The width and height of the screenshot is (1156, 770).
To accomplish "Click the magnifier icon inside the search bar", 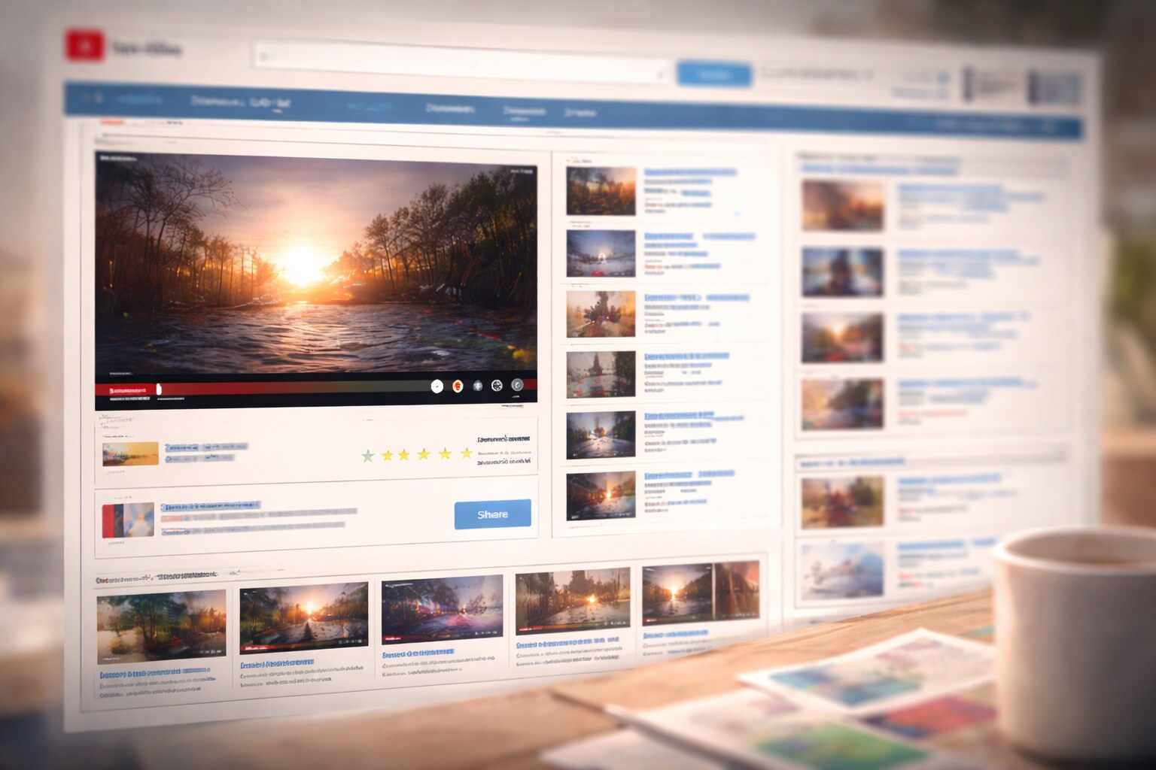I will pos(264,56).
